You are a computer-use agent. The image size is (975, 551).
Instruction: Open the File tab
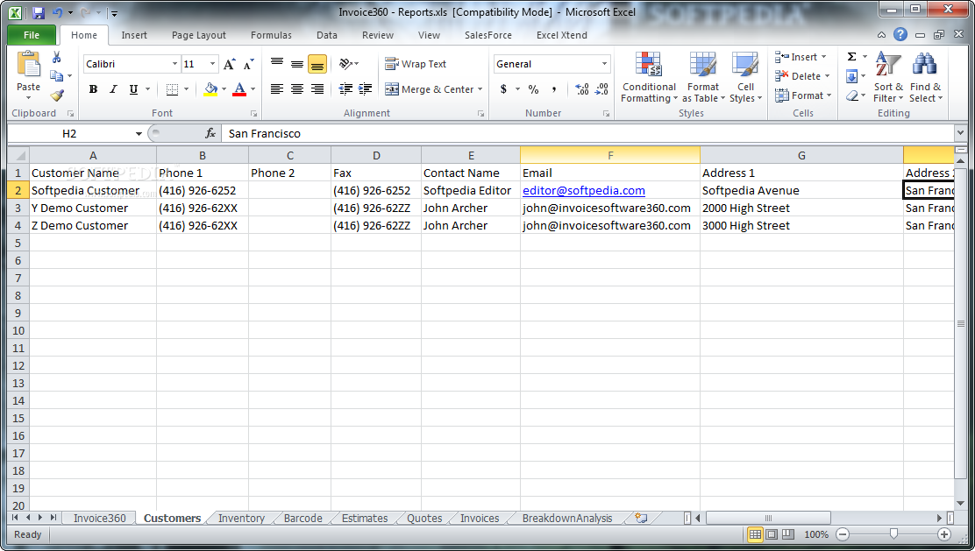point(32,35)
